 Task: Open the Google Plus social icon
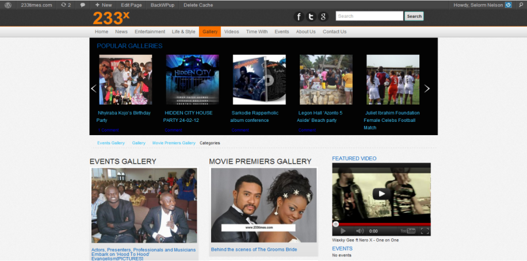tap(323, 17)
